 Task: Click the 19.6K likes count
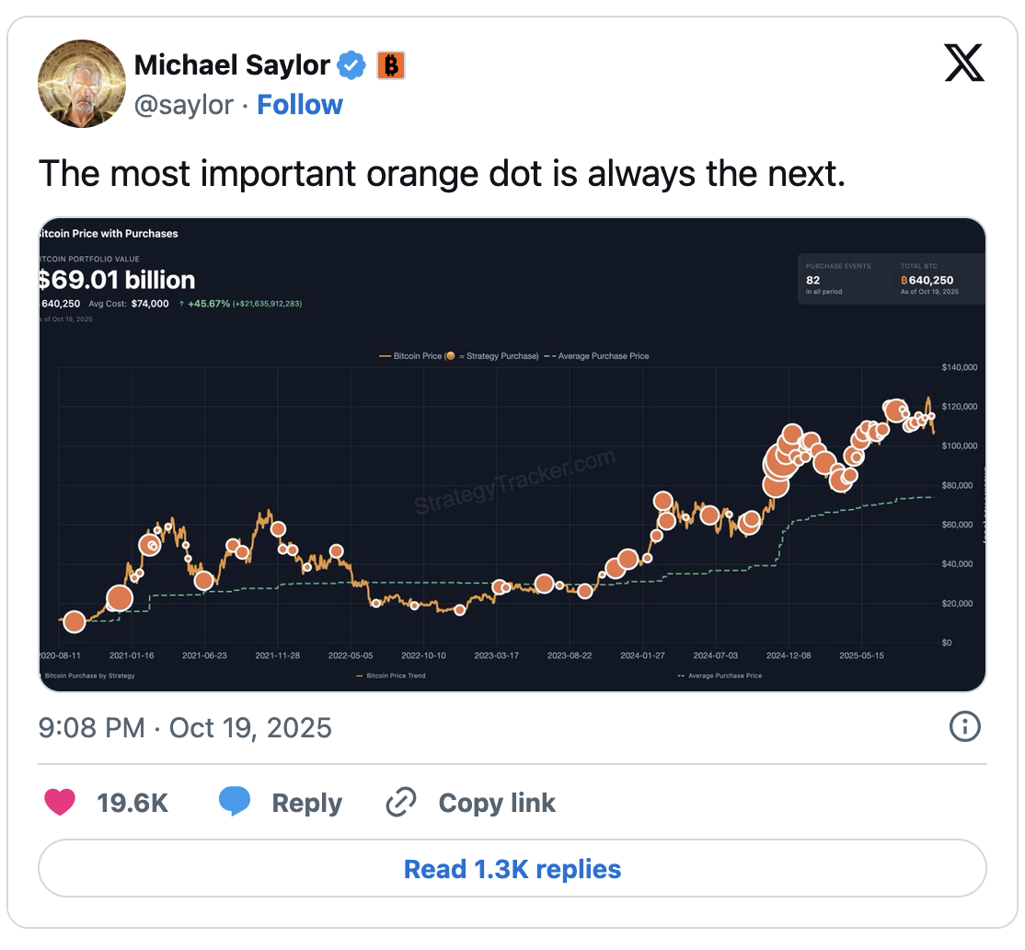pos(132,803)
